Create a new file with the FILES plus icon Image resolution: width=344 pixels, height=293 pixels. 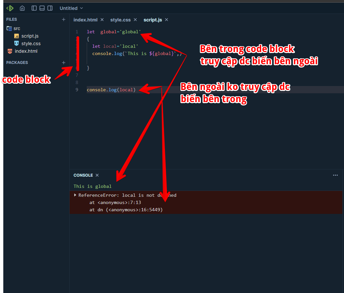coord(63,19)
